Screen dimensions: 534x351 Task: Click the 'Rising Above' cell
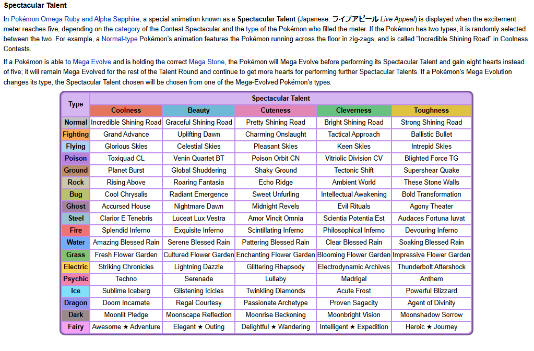tap(126, 183)
